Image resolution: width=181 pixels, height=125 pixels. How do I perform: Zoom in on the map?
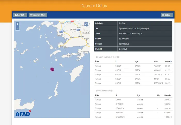click(17, 24)
